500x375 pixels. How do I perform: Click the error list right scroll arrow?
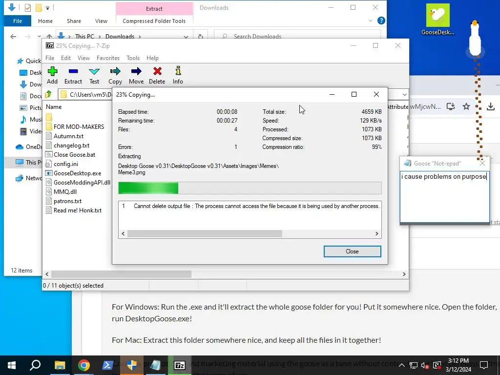pyautogui.click(x=376, y=234)
